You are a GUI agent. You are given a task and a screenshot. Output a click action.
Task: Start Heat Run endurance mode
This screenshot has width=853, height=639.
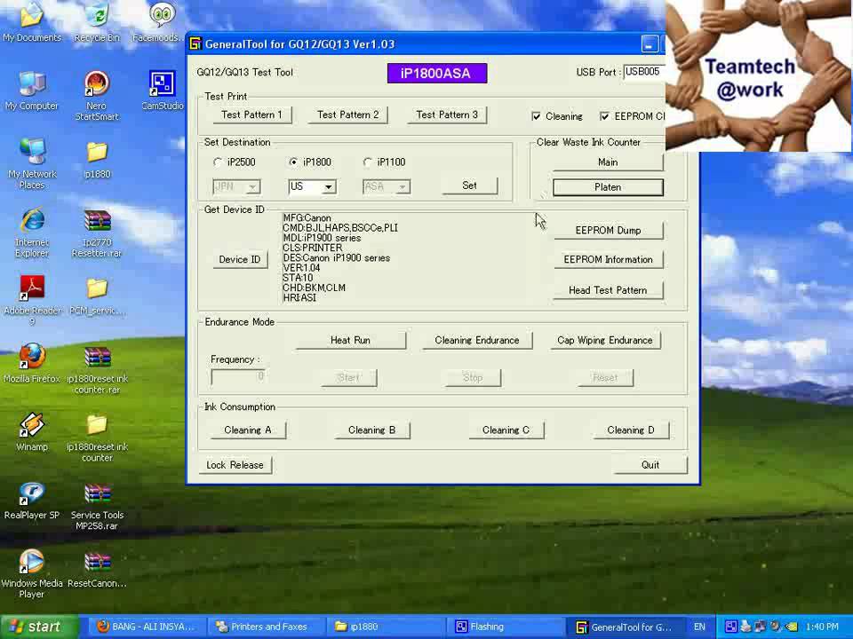tap(350, 340)
